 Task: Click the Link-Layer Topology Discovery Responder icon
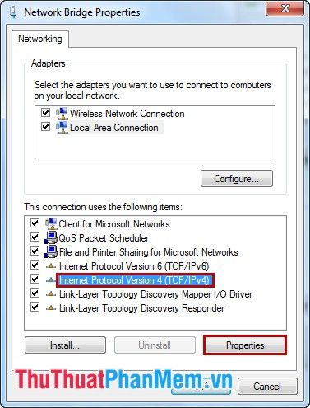51,308
